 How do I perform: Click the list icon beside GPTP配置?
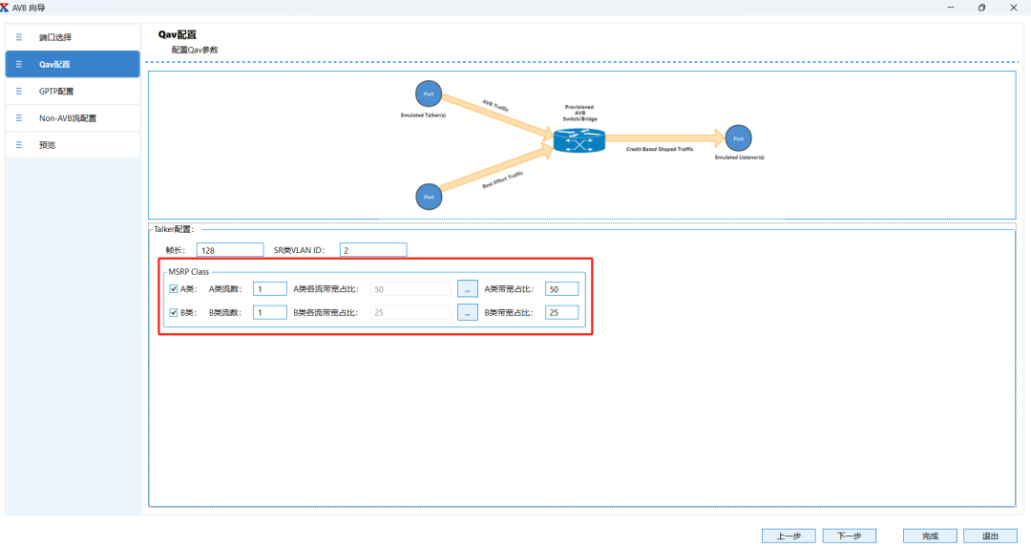[18, 92]
